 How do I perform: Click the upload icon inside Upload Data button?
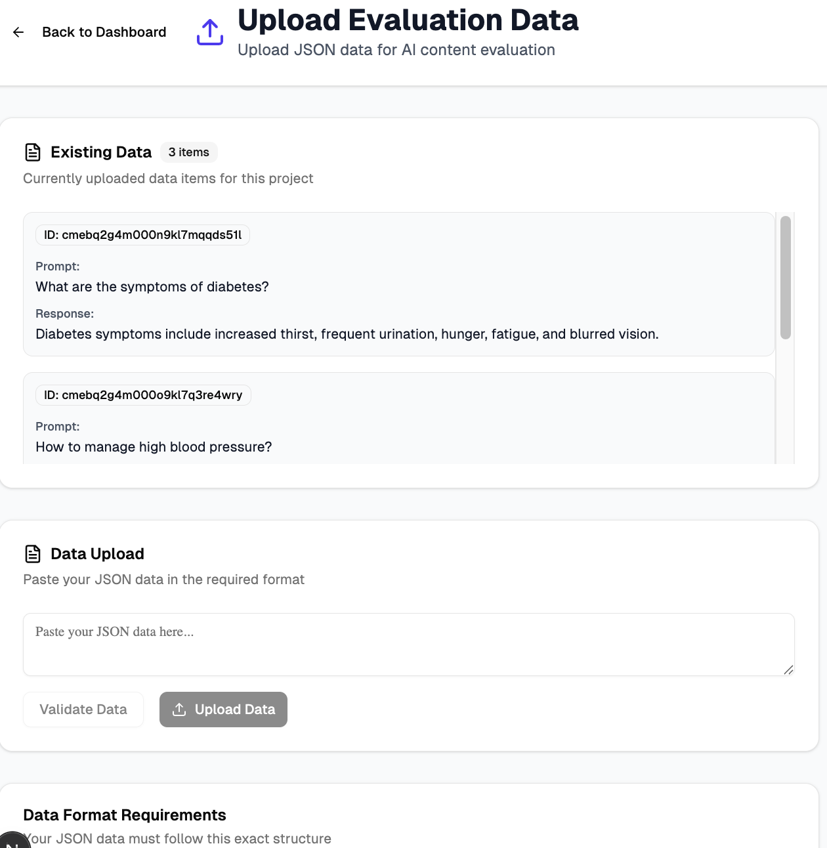tap(179, 710)
